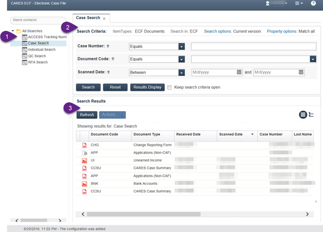323x232 pixels.
Task: Open calendar for end scanned date
Action: click(301, 72)
